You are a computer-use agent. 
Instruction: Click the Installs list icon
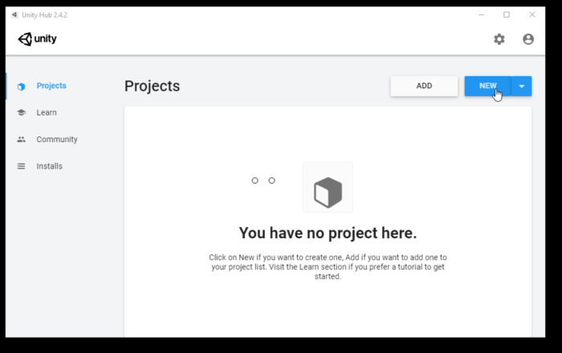(x=21, y=166)
